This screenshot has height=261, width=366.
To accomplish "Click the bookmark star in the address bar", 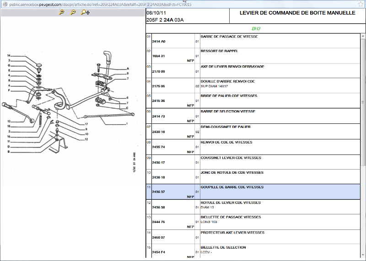I will pos(361,4).
